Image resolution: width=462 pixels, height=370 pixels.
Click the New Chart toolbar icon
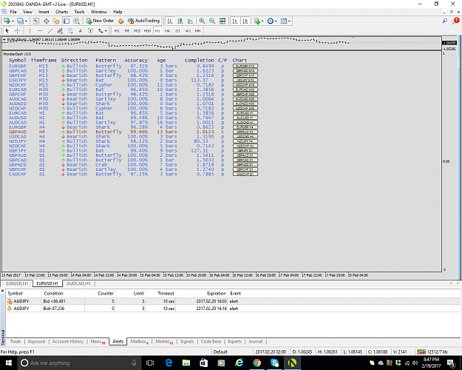pyautogui.click(x=7, y=21)
